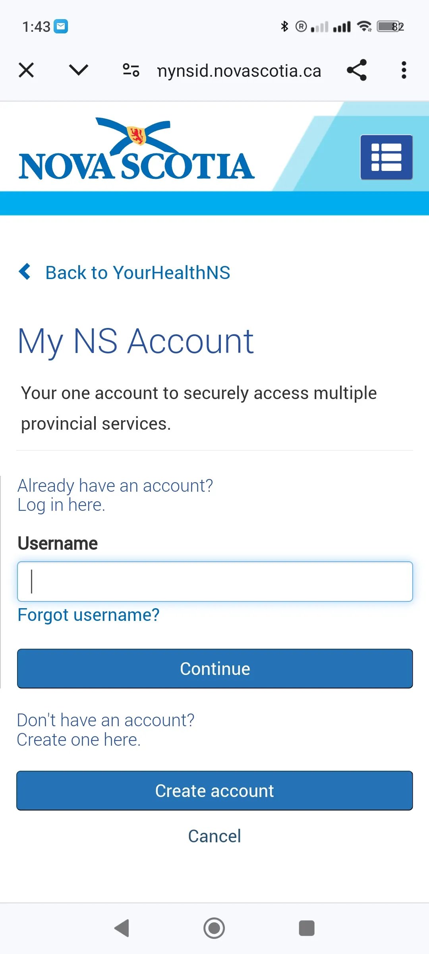The image size is (429, 954).
Task: Open the three-dot browser overflow menu
Action: click(404, 70)
